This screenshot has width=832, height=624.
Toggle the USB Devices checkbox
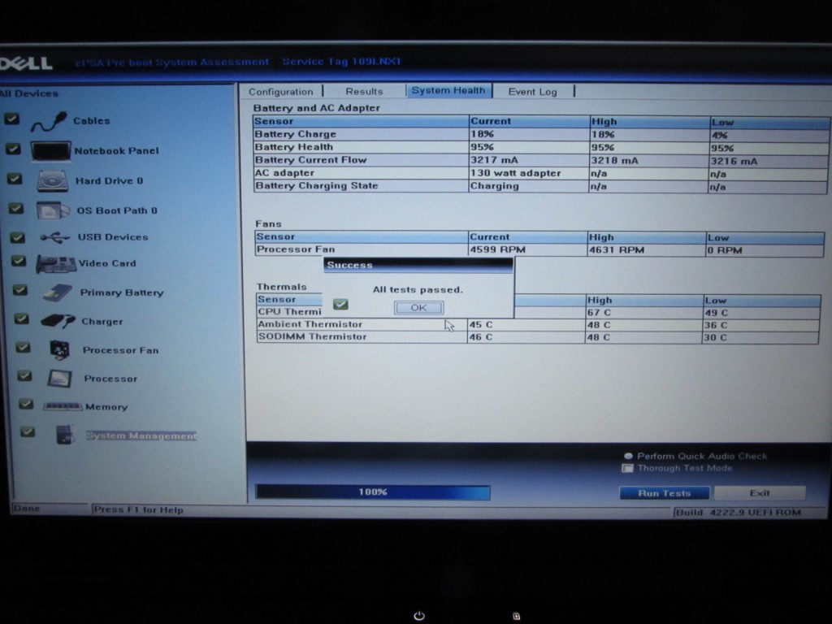[x=18, y=237]
